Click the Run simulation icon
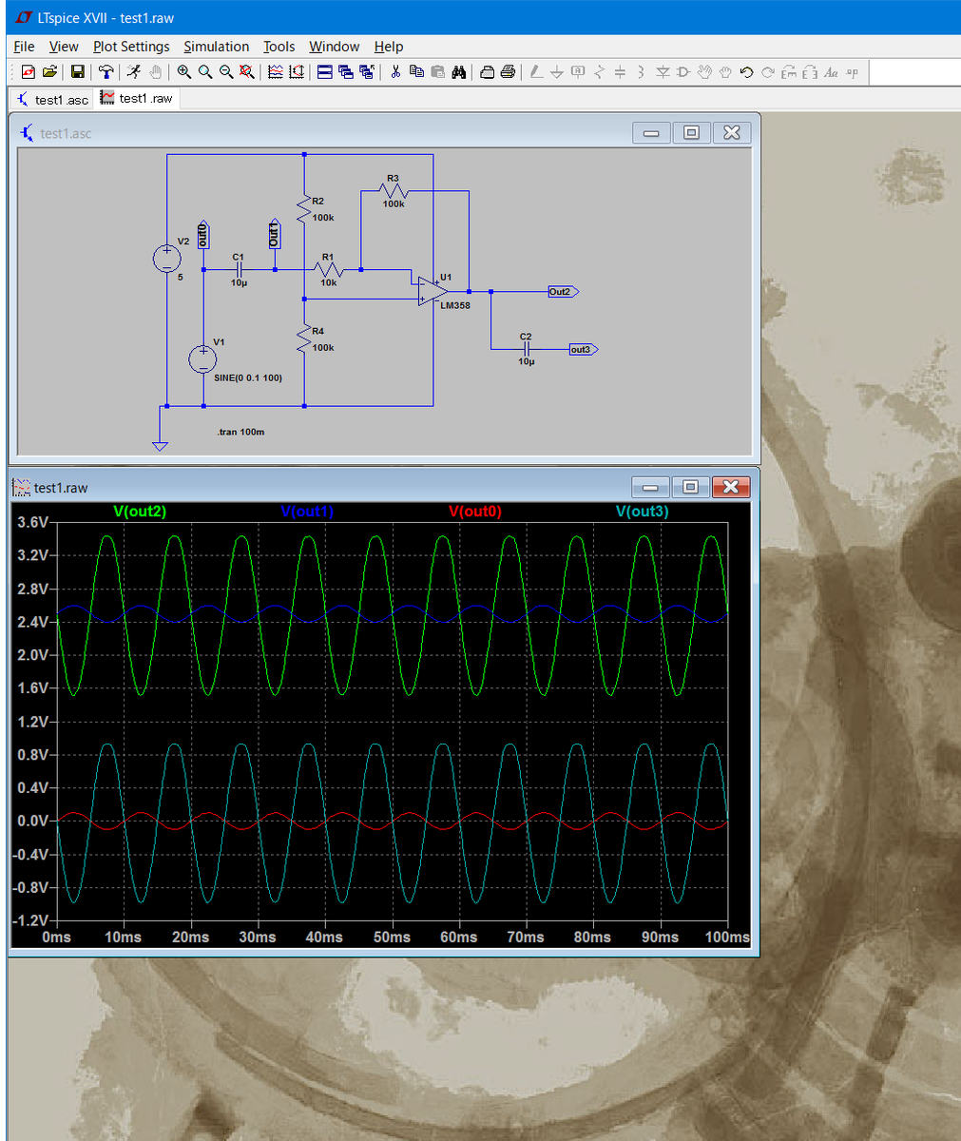Screen dimensions: 961x1141 click(x=134, y=71)
